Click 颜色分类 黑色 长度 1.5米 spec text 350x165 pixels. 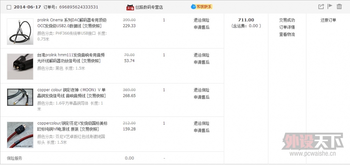coord(61,68)
